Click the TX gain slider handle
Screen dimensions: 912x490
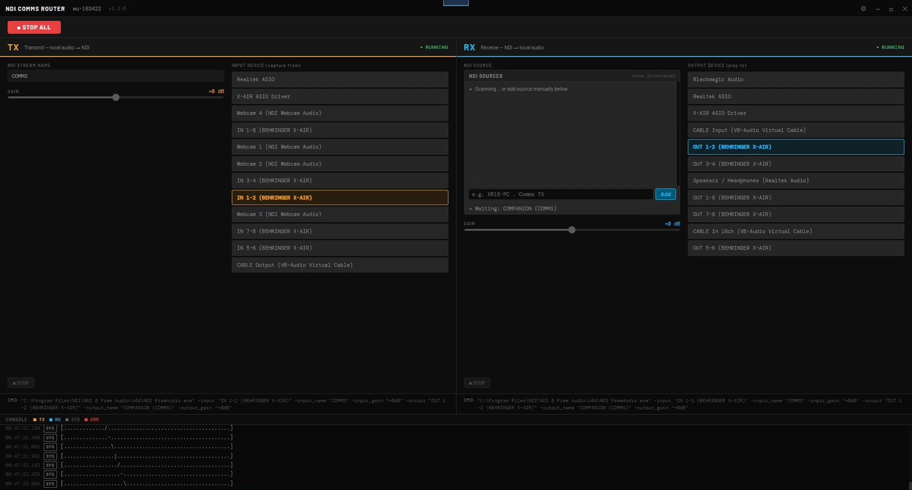click(116, 97)
